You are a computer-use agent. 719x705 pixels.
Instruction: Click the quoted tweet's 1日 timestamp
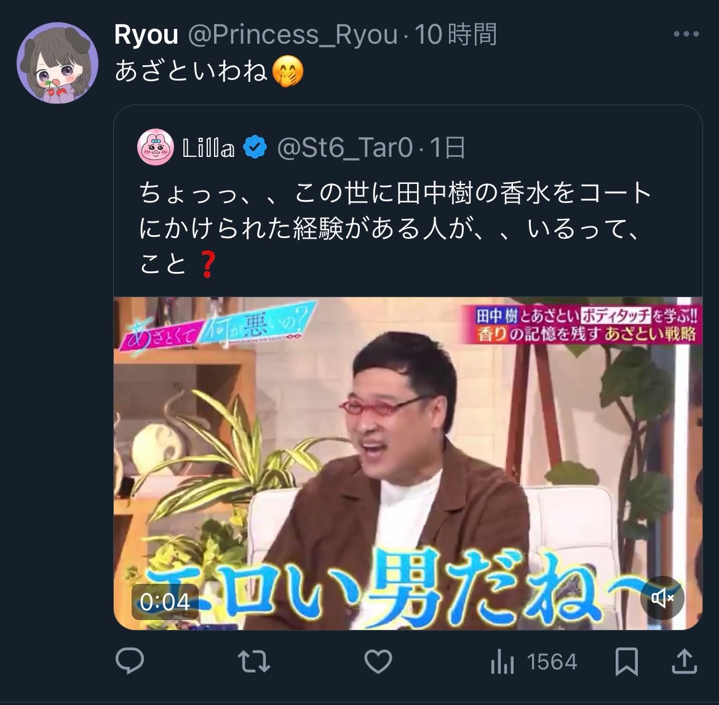coord(448,148)
